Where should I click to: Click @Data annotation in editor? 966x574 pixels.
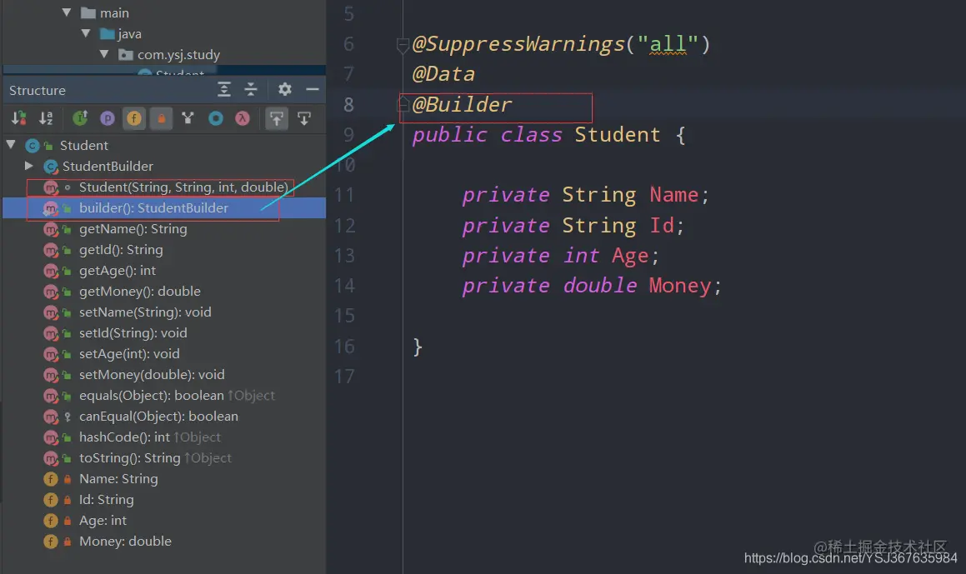[x=443, y=74]
